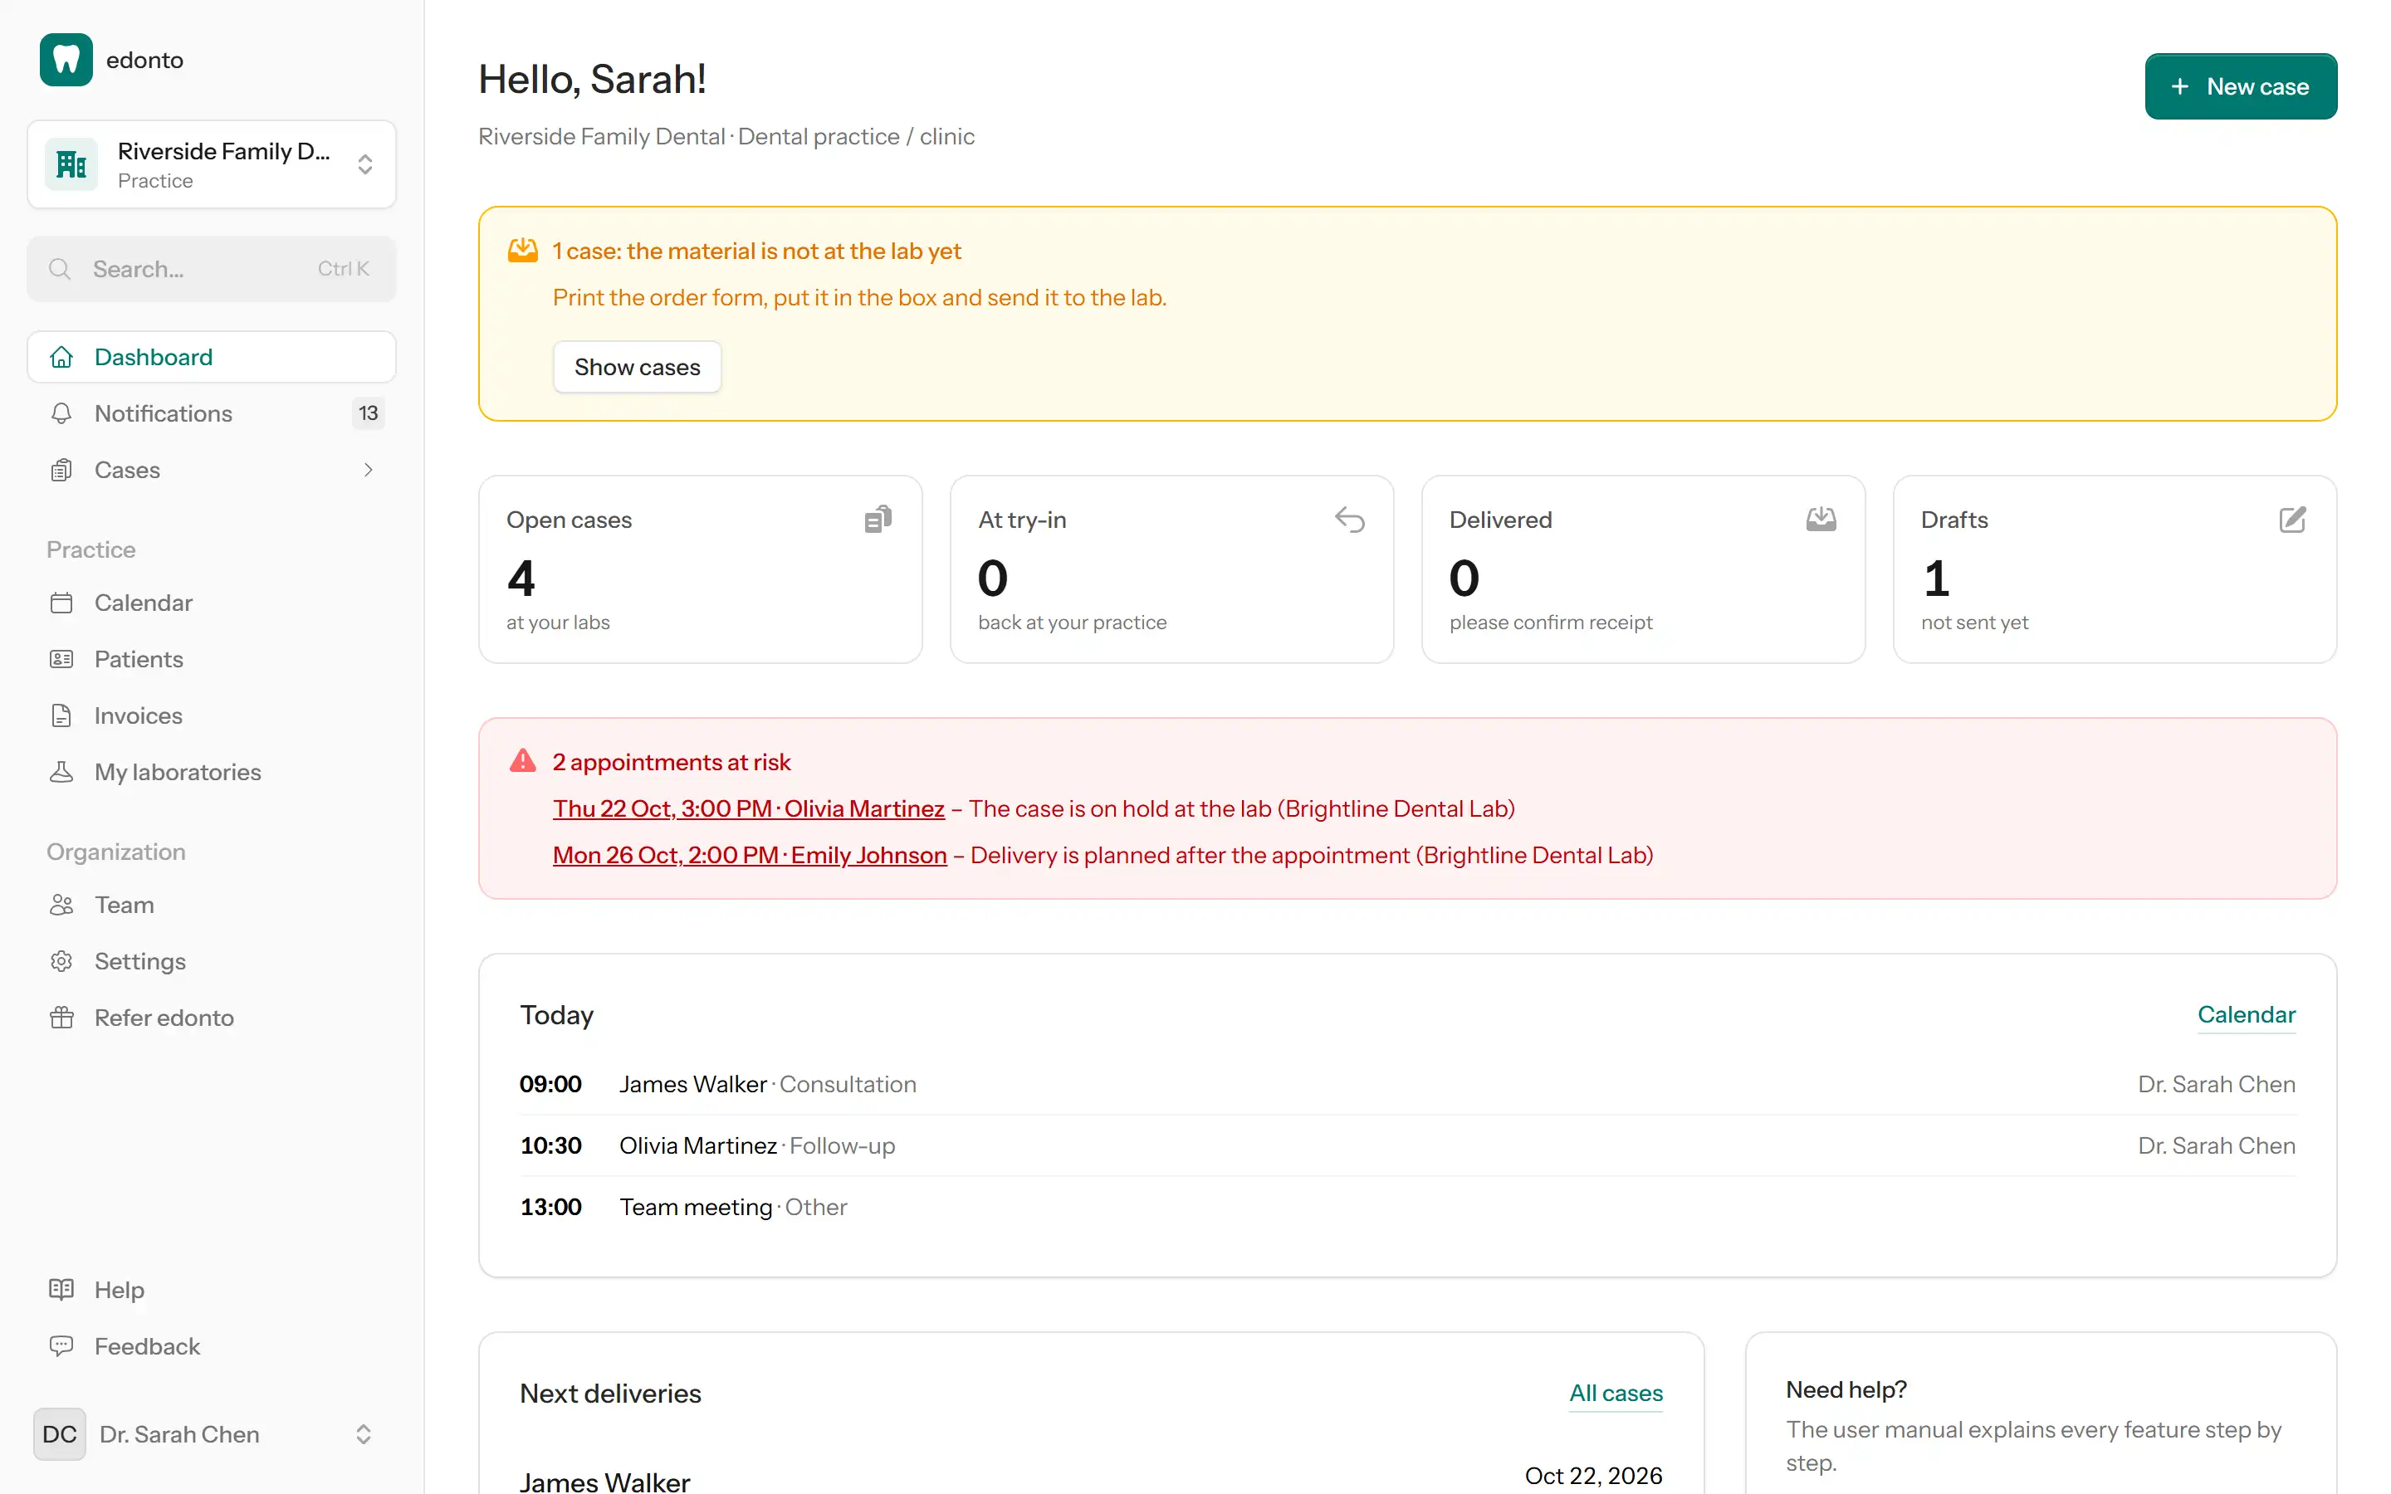Image resolution: width=2391 pixels, height=1494 pixels.
Task: Select the 10:30 Olivia Martinez Follow-up row
Action: [1407, 1145]
